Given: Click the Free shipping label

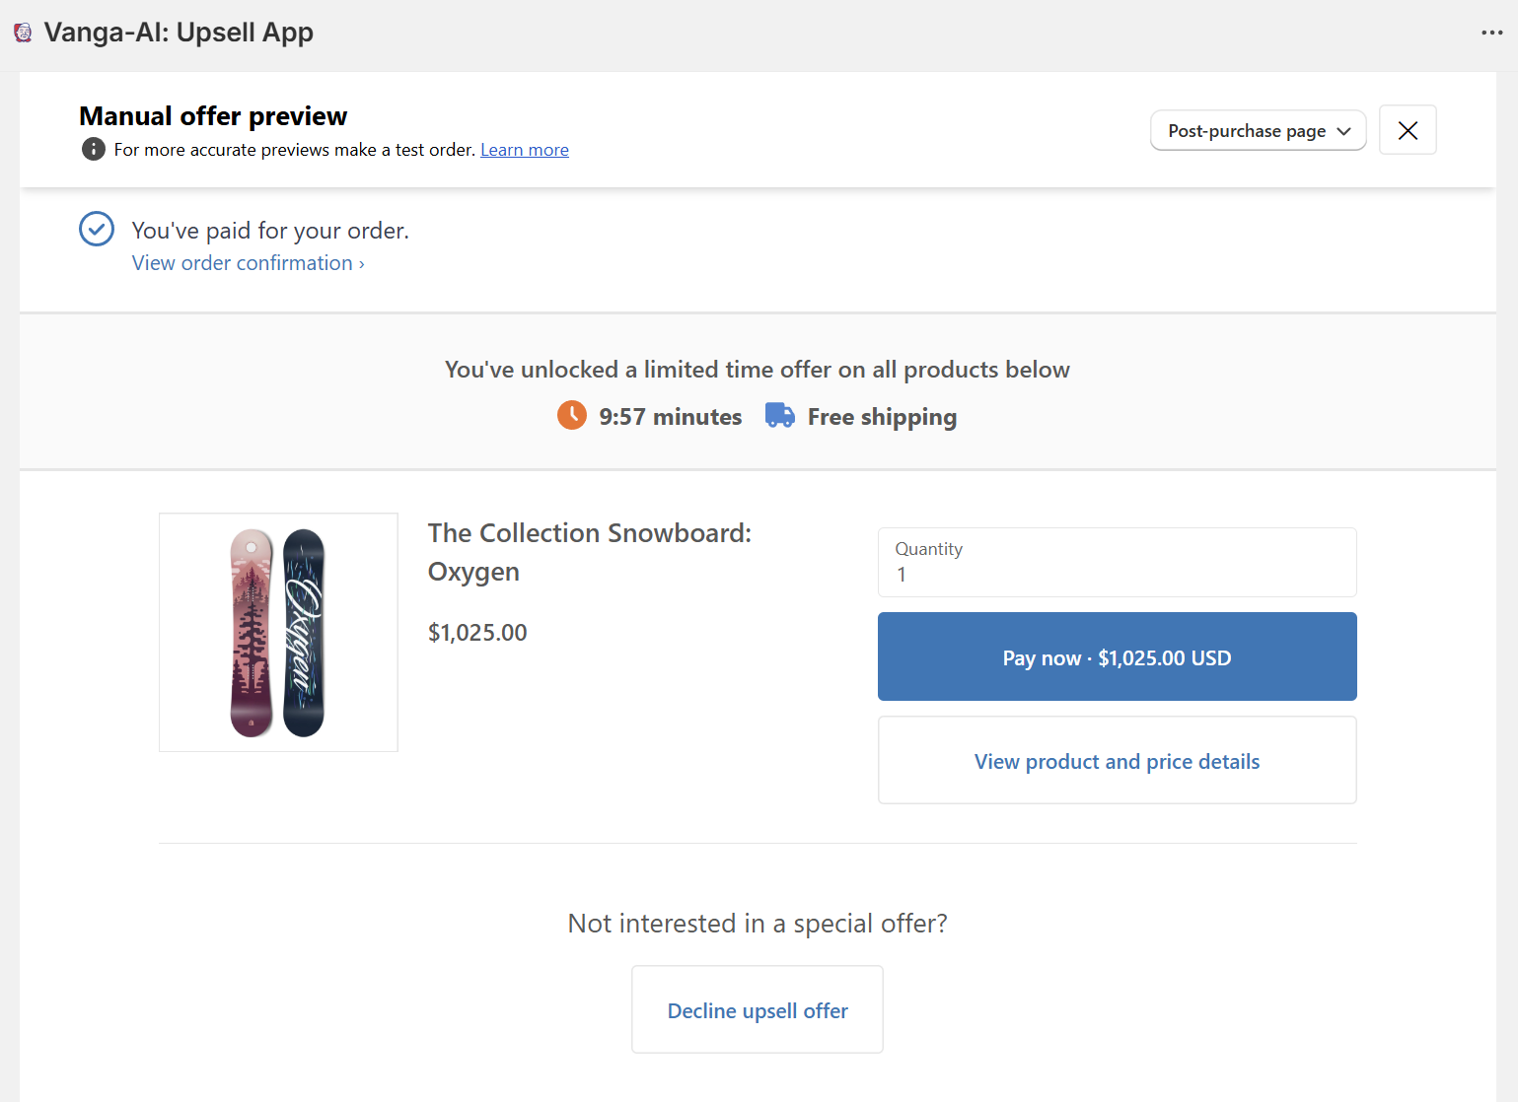Looking at the screenshot, I should [x=882, y=417].
